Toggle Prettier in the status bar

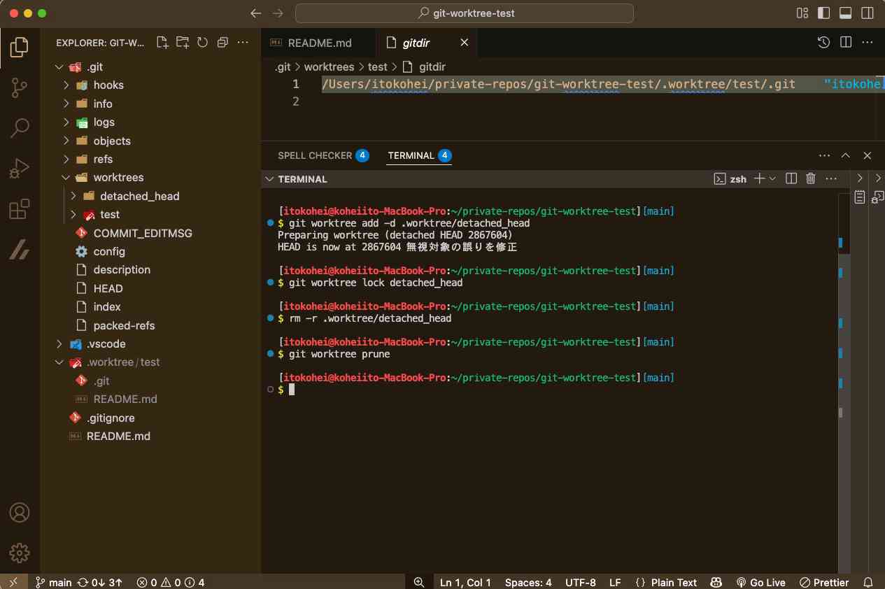click(824, 582)
